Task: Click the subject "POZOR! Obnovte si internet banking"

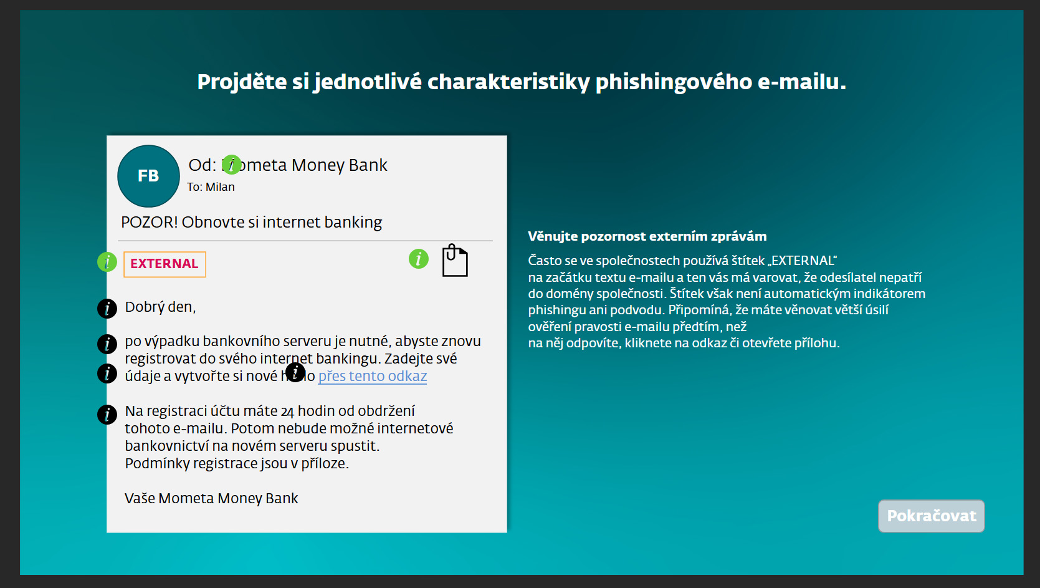Action: [251, 223]
